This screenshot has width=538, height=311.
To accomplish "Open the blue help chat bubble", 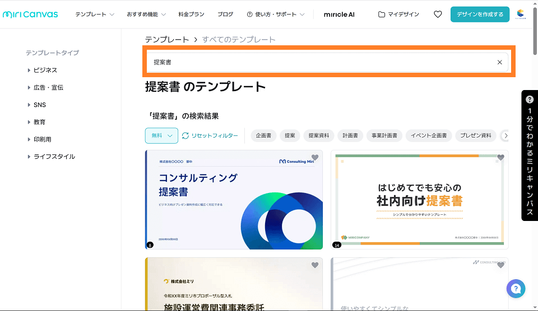I will (516, 289).
